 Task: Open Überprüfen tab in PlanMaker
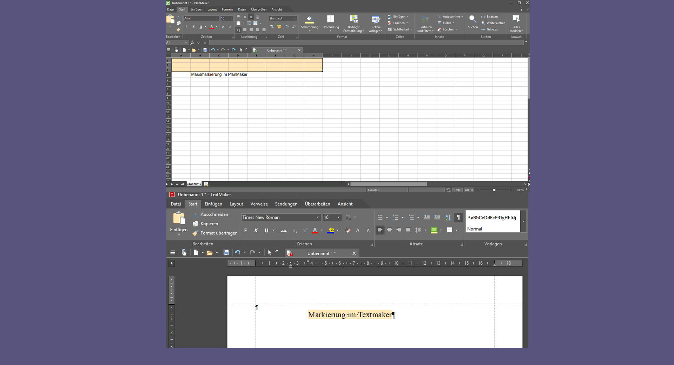click(x=259, y=9)
